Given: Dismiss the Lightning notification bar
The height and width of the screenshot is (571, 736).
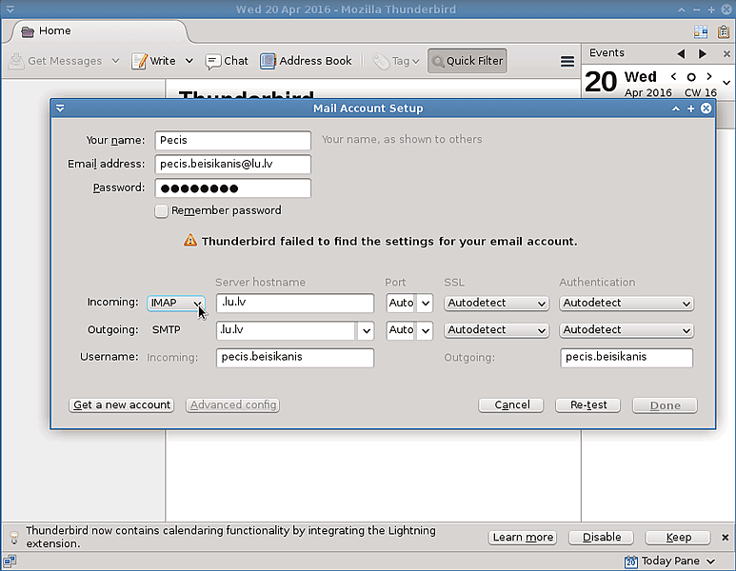Looking at the screenshot, I should click(x=726, y=538).
